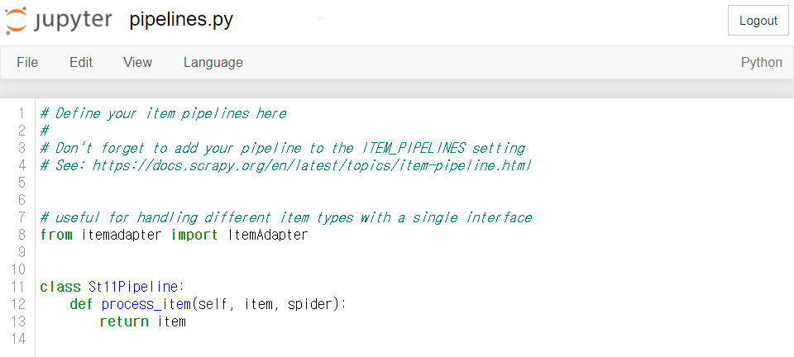The image size is (794, 357).
Task: Open the File menu
Action: pyautogui.click(x=27, y=63)
